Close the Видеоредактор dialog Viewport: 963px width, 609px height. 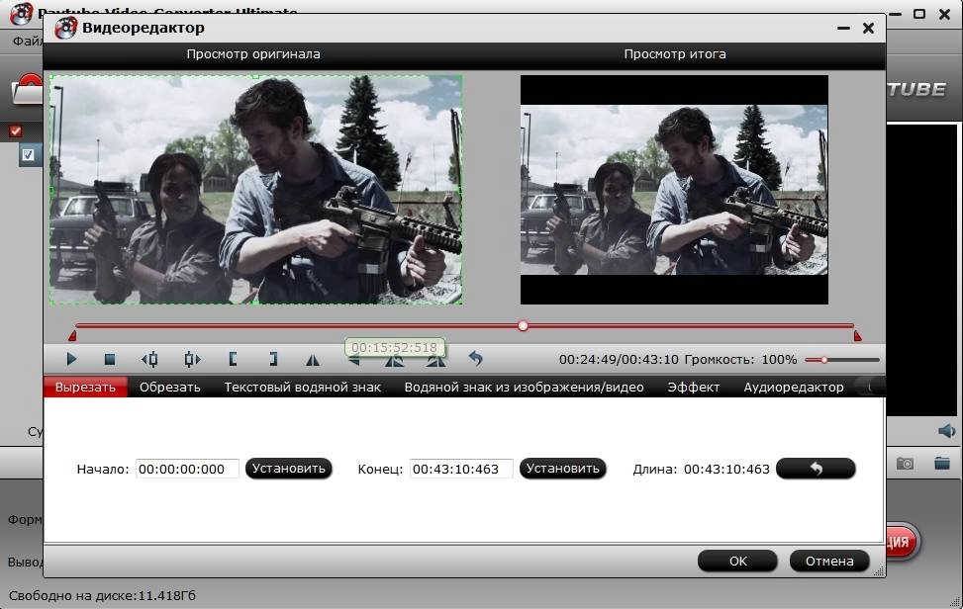[x=868, y=29]
